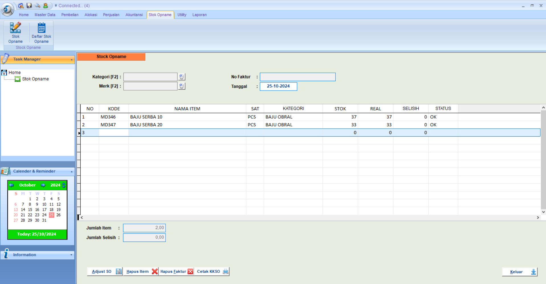Click the horizontal scrollbar left arrow of grid

tap(82, 218)
